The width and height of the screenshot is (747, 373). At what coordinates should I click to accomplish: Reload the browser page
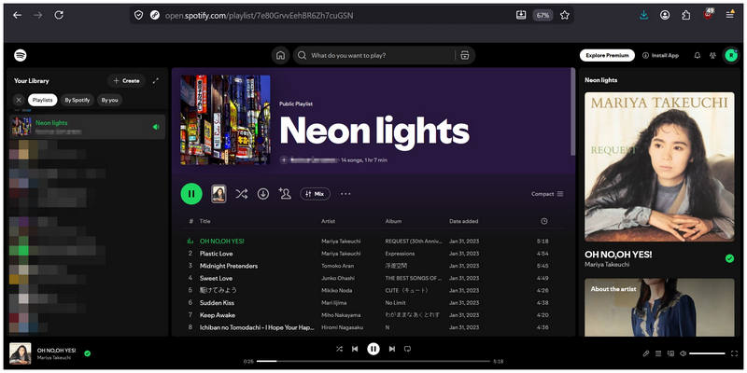(59, 15)
